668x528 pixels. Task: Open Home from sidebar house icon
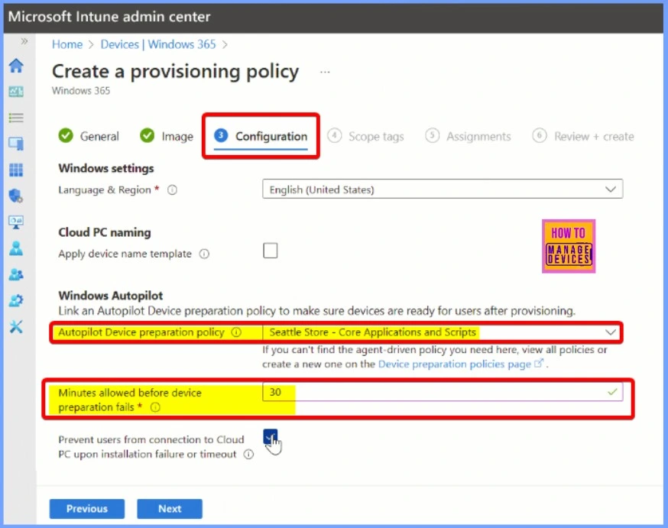point(16,66)
